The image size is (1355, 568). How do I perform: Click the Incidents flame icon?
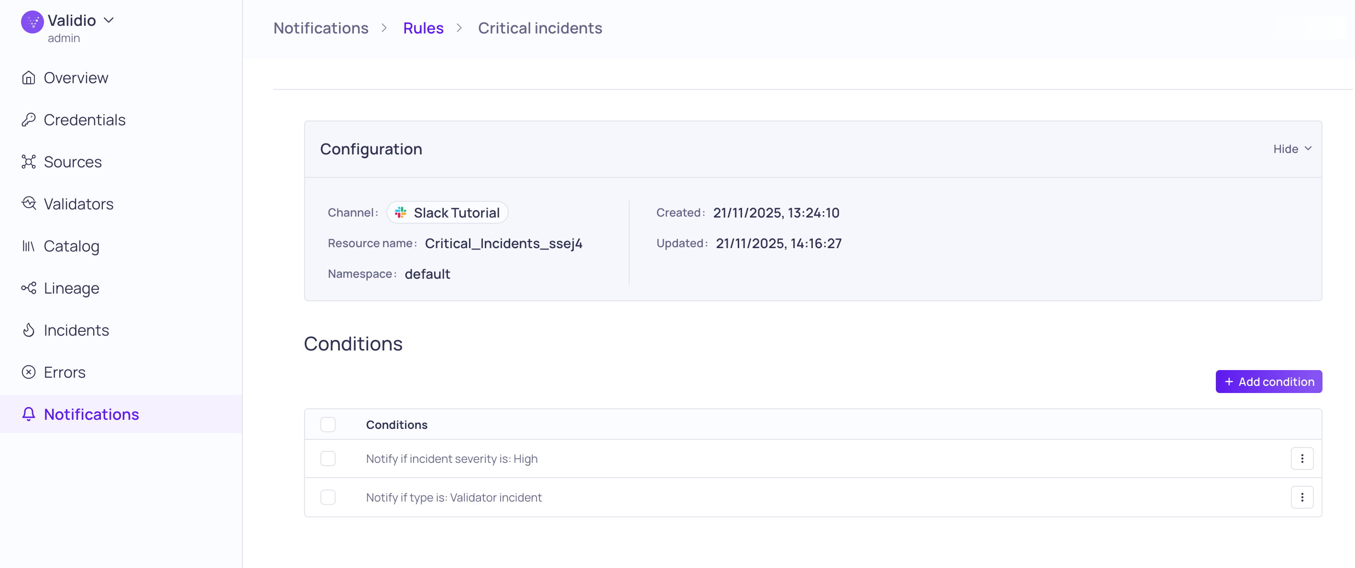(28, 330)
